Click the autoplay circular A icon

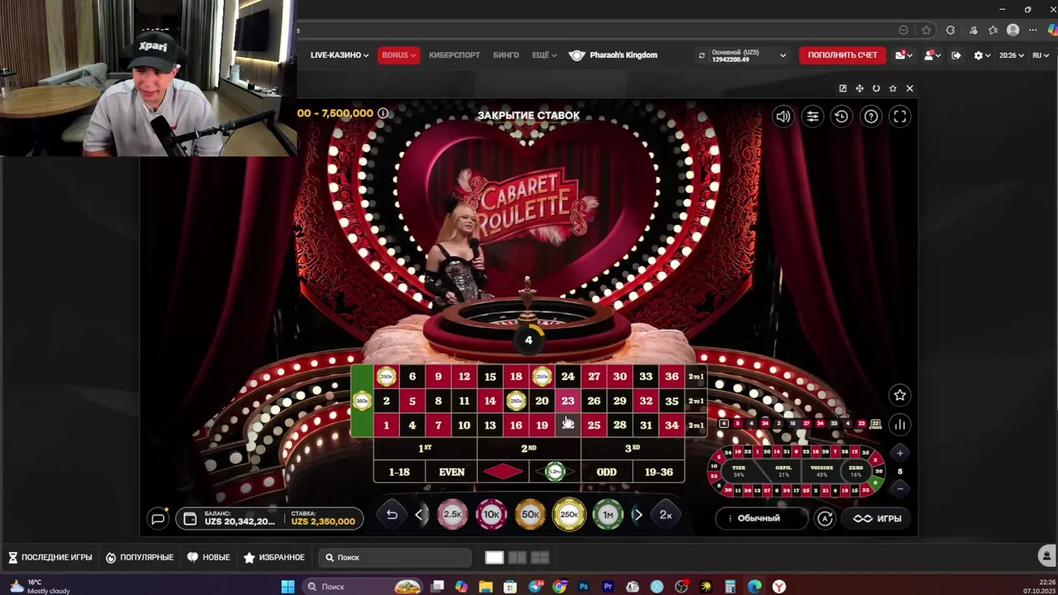(825, 518)
